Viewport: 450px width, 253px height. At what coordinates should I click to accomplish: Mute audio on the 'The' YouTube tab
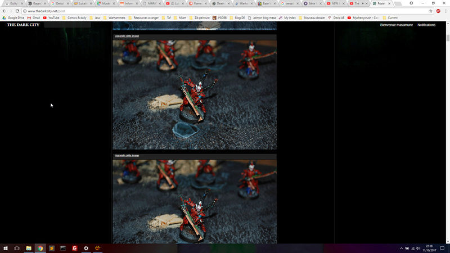[x=363, y=3]
